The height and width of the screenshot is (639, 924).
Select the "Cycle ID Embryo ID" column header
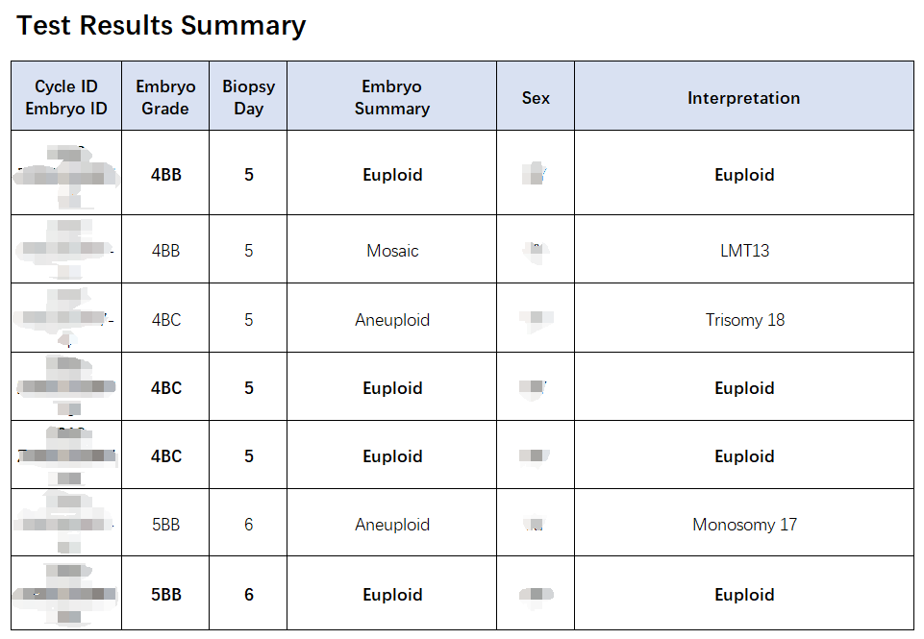(x=66, y=97)
